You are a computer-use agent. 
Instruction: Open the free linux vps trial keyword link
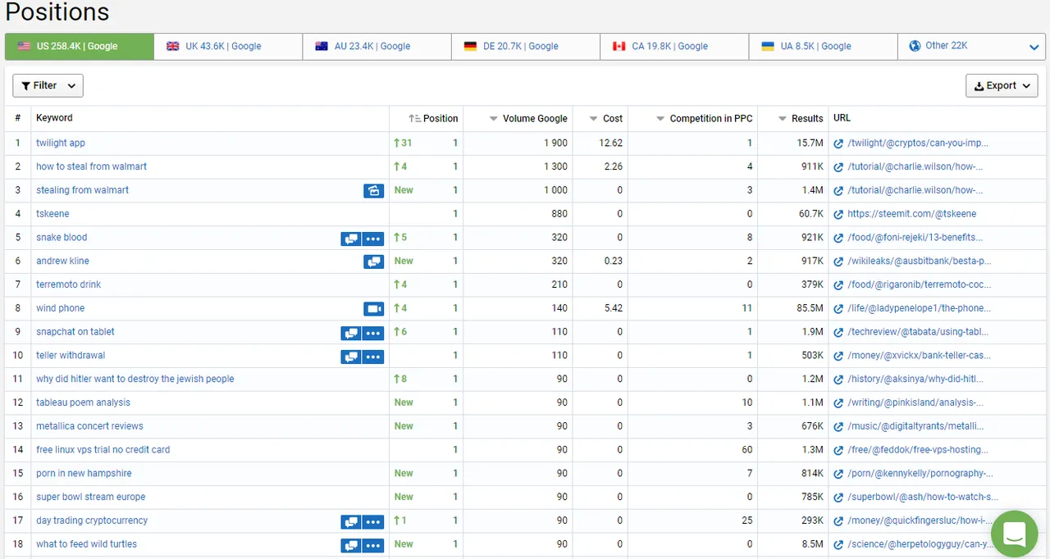(103, 450)
